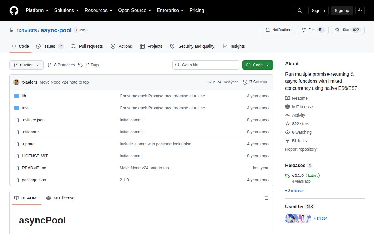
Task: Select the README tab in file viewer
Action: coord(27,198)
